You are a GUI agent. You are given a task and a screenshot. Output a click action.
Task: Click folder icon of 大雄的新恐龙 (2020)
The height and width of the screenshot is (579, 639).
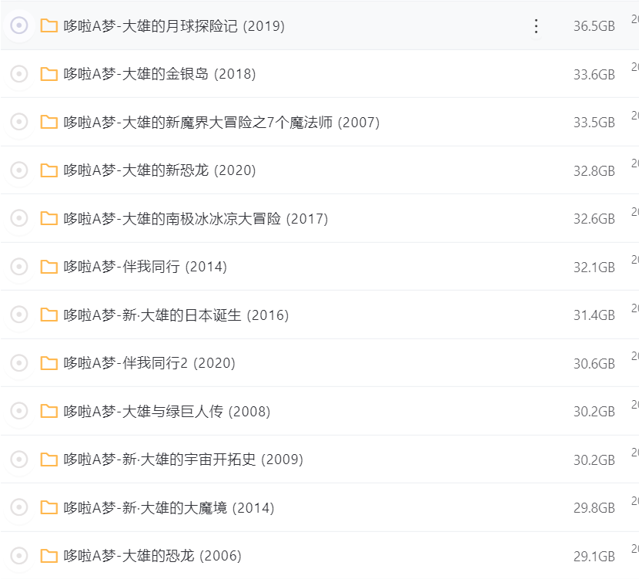(x=49, y=170)
